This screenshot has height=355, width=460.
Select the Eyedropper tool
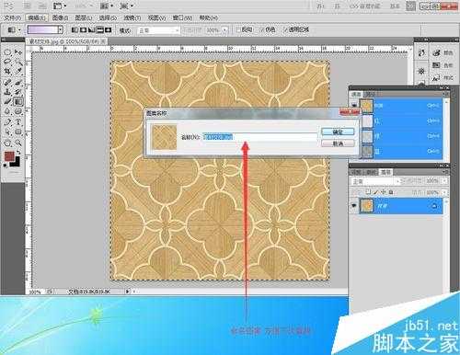pos(18,72)
